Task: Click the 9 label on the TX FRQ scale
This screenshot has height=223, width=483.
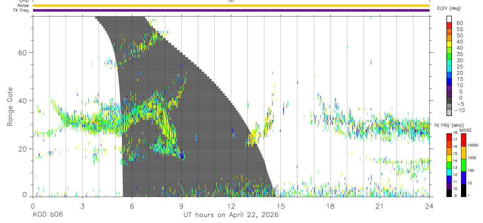Action: pos(455,196)
